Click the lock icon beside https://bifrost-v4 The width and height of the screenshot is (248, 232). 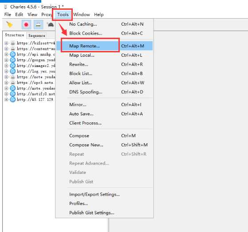click(x=13, y=43)
